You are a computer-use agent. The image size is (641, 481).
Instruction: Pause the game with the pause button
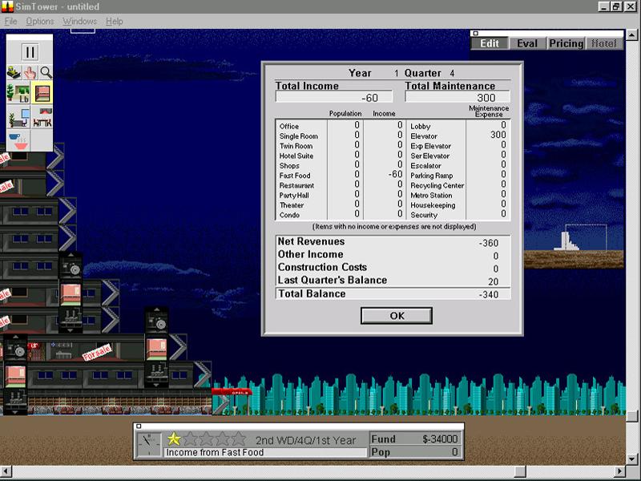coord(30,52)
